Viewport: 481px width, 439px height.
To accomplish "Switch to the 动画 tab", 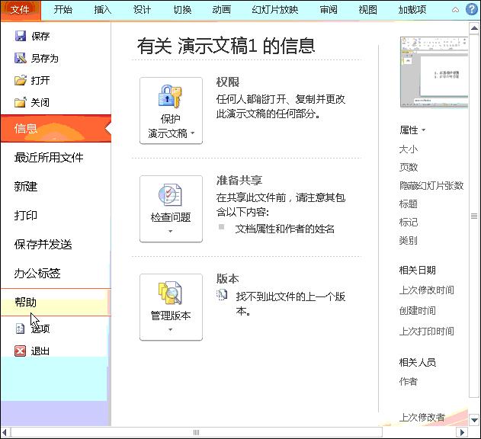I will click(x=222, y=9).
